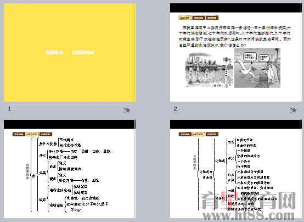The width and height of the screenshot is (304, 222).
Task: Click the highlighted yellow tab on slide 4
Action: point(199,134)
